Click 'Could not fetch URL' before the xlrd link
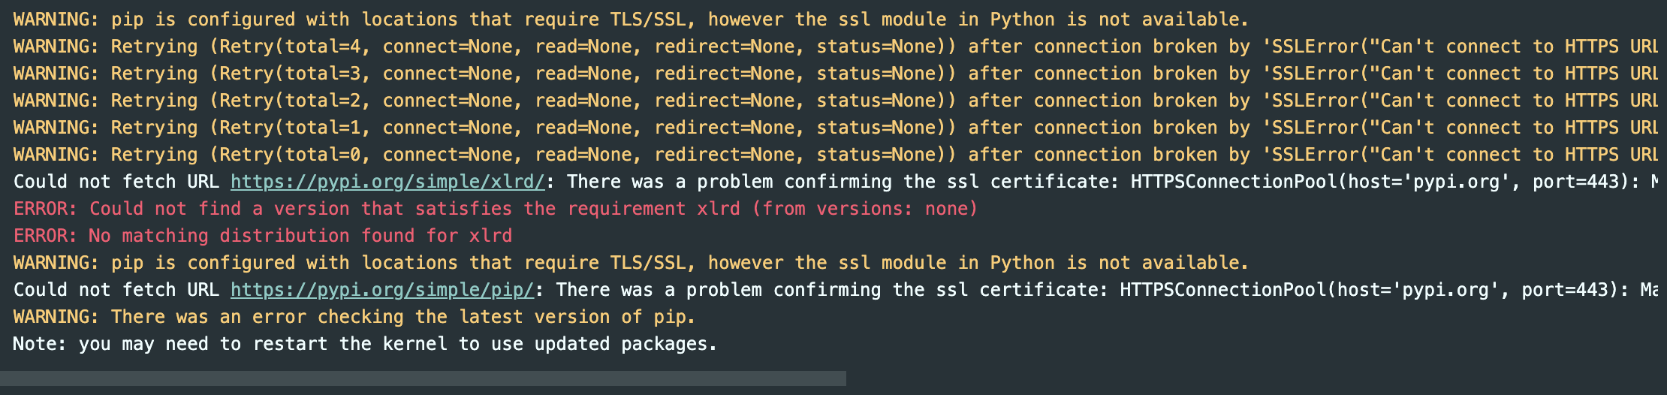This screenshot has height=395, width=1667. click(x=116, y=182)
